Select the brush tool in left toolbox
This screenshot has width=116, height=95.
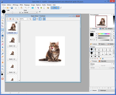point(3,30)
